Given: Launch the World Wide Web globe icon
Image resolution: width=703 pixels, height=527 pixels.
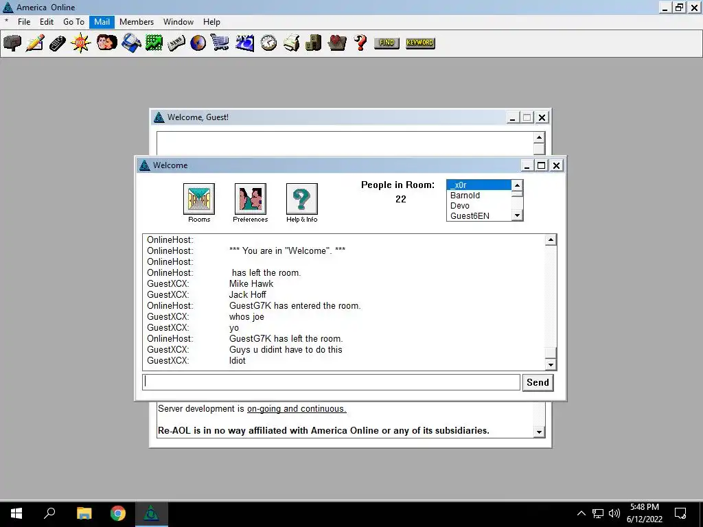Looking at the screenshot, I should click(x=198, y=43).
